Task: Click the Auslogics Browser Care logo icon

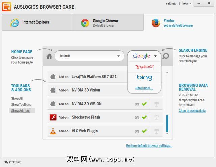Action: (6, 7)
